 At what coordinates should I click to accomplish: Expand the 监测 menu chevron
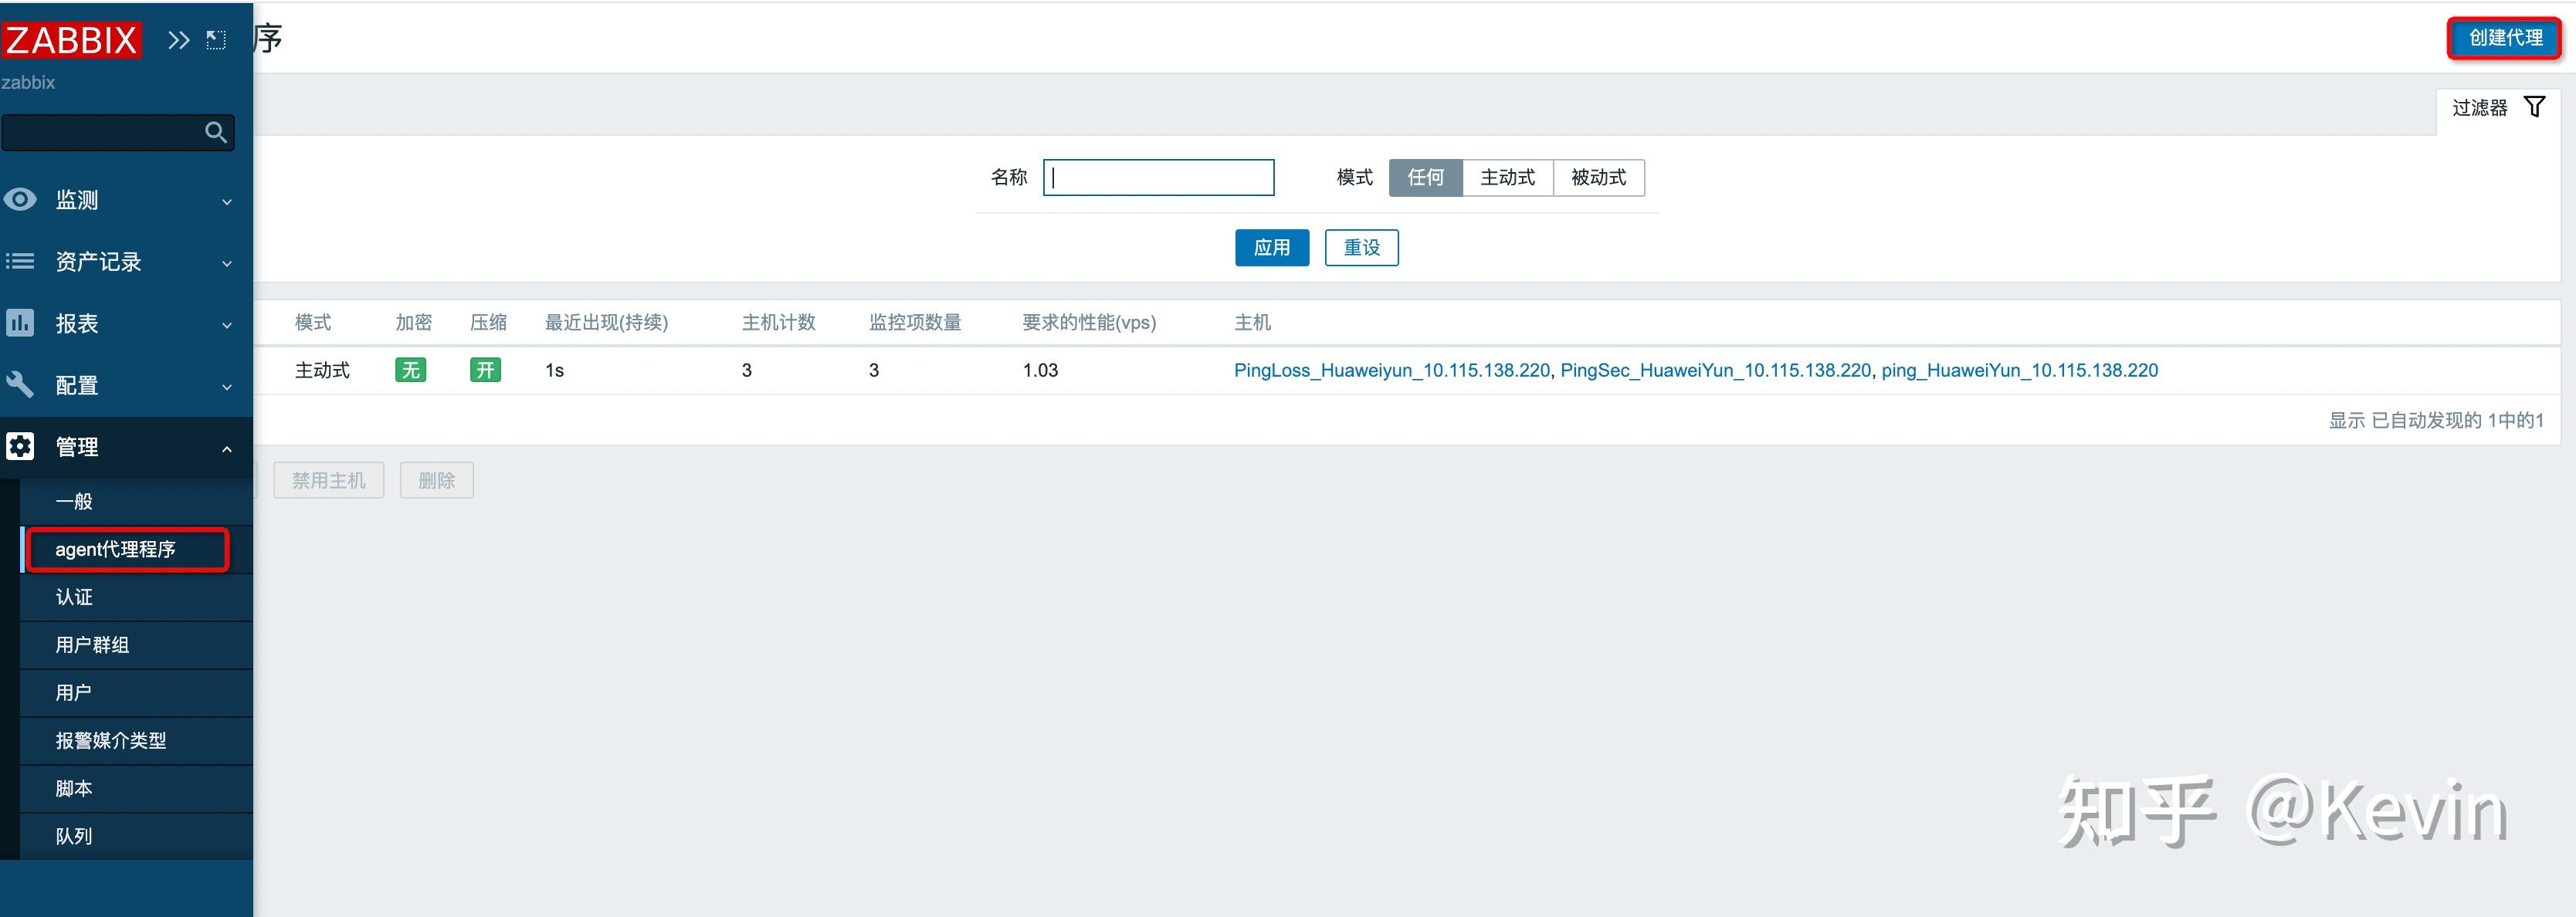[x=227, y=201]
